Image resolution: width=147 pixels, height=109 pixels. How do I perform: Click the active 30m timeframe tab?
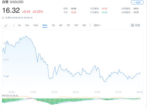pos(45,25)
